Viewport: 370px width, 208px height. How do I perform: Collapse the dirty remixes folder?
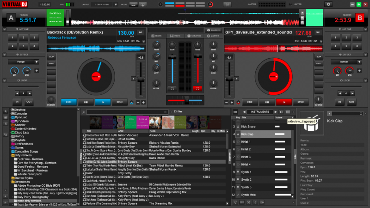click(x=10, y=155)
